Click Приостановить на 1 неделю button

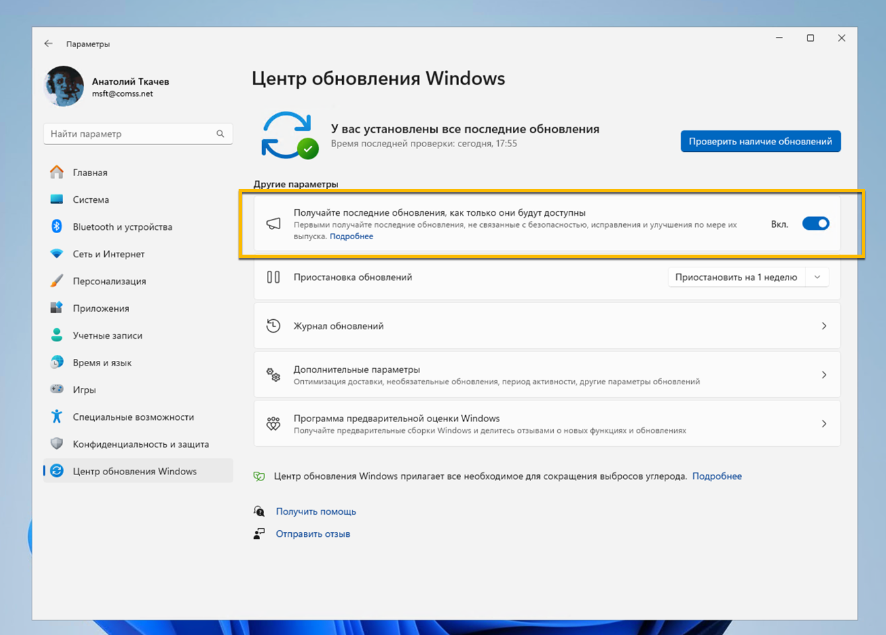(x=736, y=277)
